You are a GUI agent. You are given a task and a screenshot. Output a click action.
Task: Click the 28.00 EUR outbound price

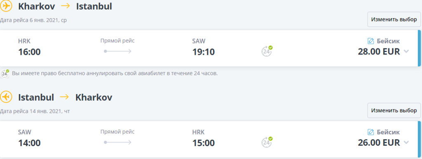pos(379,51)
